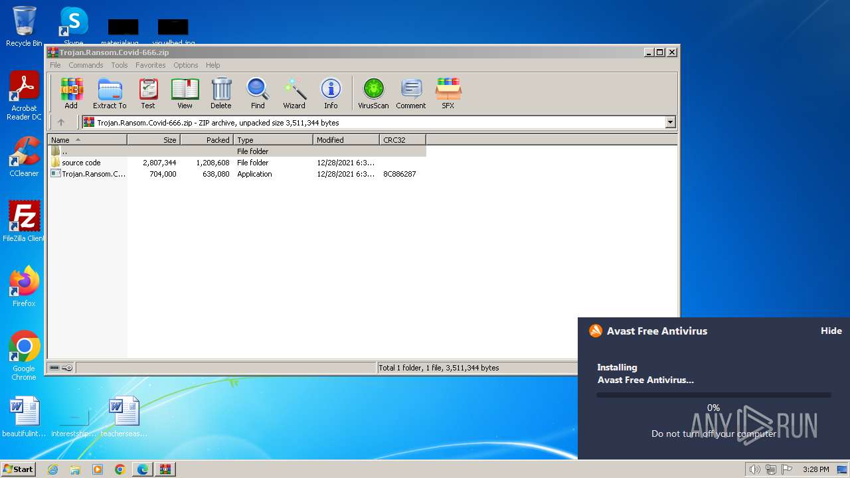Sort the list by Packed column
Screen dimensions: 850x478
[207, 139]
